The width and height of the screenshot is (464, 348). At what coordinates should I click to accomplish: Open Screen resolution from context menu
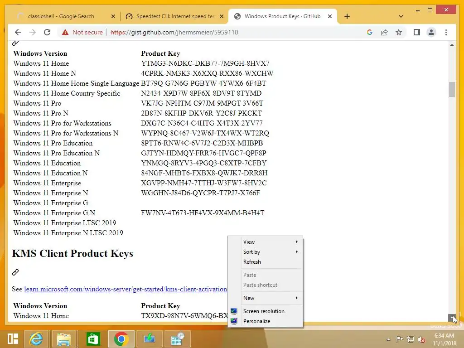pos(266,311)
